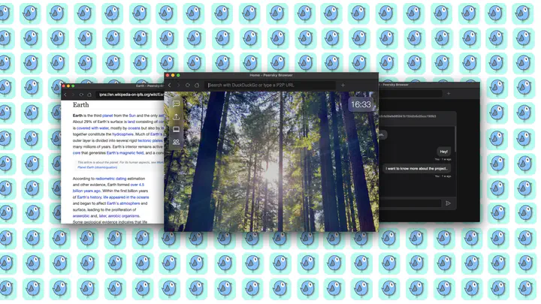Click the back arrow in the Earth window
Screen dimensions: 541x304
[65, 95]
